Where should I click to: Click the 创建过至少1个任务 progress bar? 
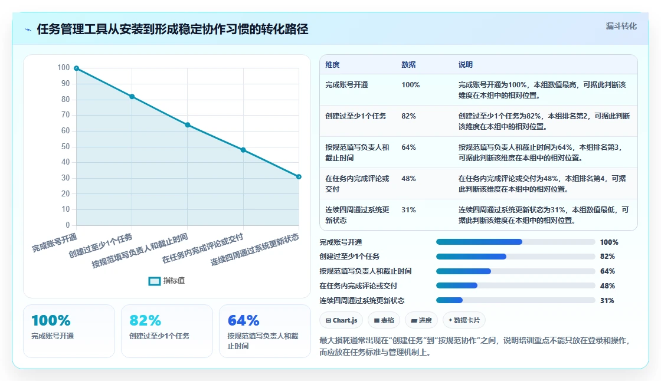coord(516,257)
